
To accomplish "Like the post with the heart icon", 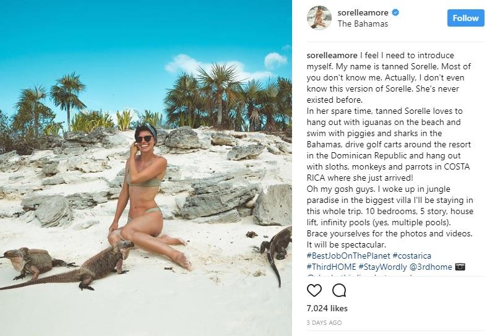I will click(314, 290).
